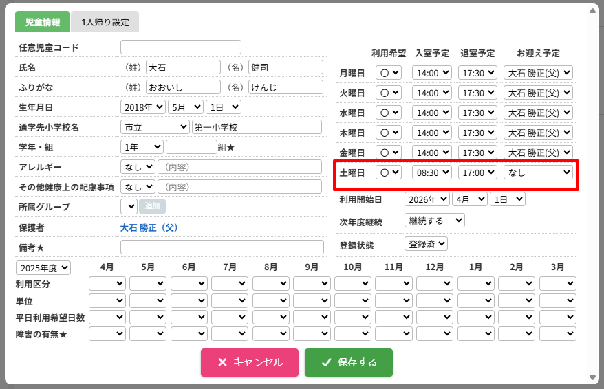Open the 2025年度 fiscal year dropdown
Viewport: 604px width, 389px height.
point(43,268)
